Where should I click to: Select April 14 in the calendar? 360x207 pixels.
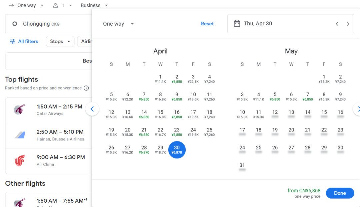[144, 114]
